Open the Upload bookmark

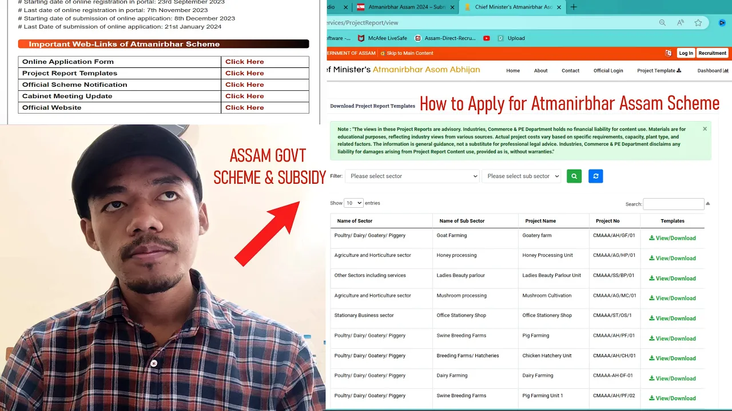point(511,38)
